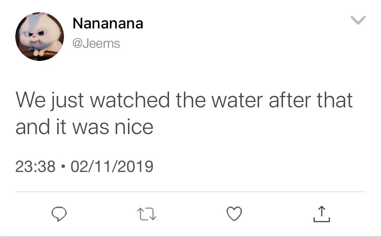Click the words "and it was nice"
Screen dimensions: 381x237
click(84, 127)
